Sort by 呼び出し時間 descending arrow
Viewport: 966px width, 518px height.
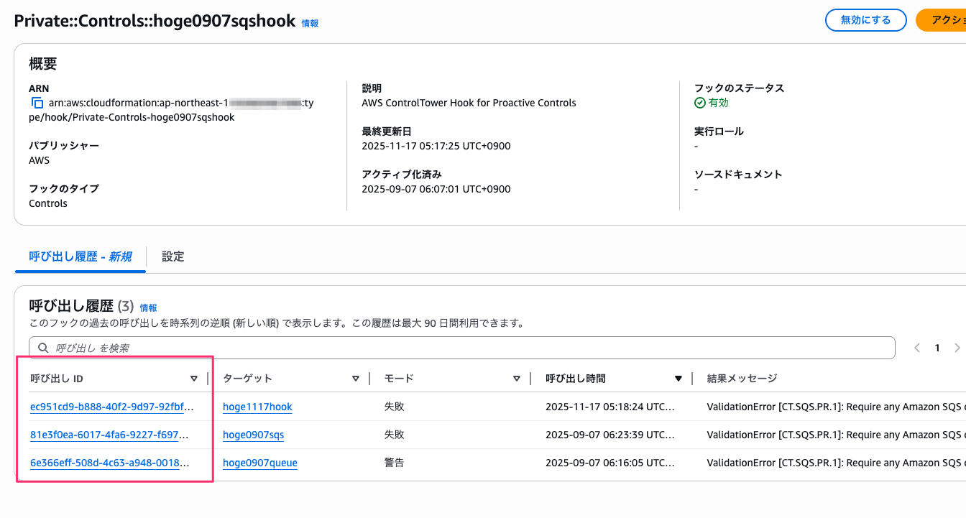pyautogui.click(x=678, y=379)
